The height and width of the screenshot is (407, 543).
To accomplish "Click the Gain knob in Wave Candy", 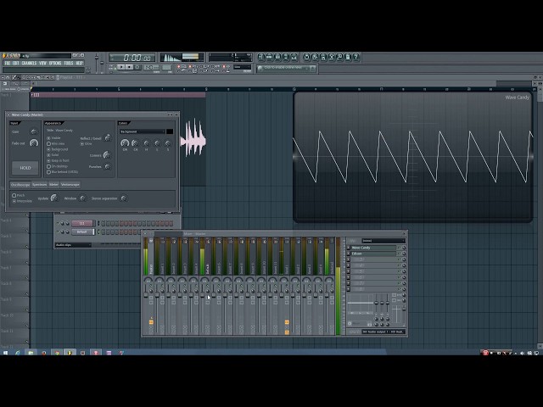I will 34,131.
